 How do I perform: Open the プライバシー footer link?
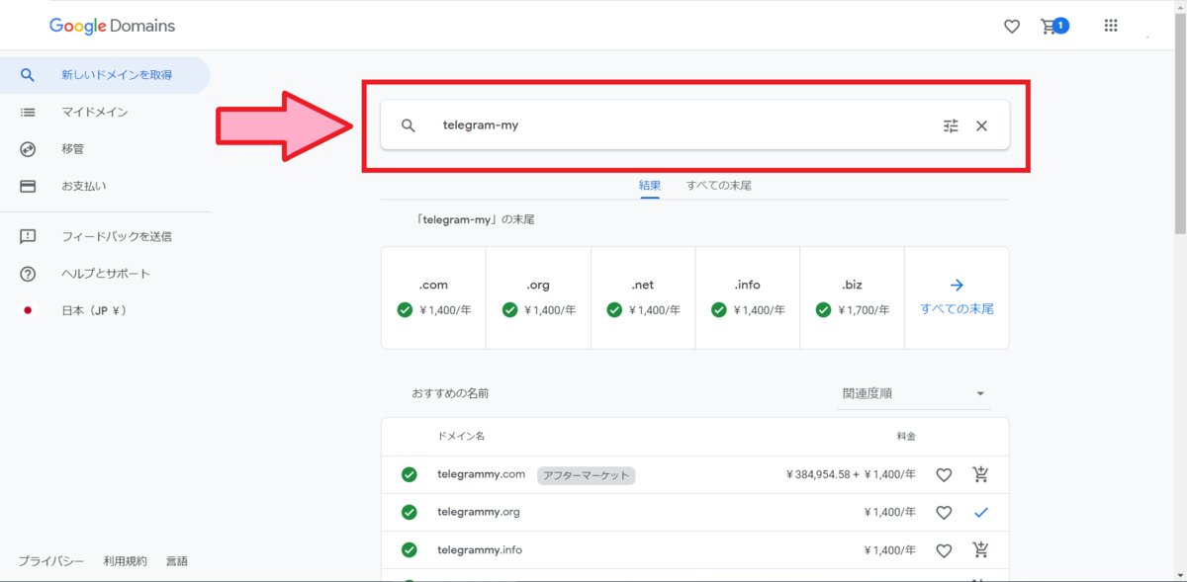point(51,560)
